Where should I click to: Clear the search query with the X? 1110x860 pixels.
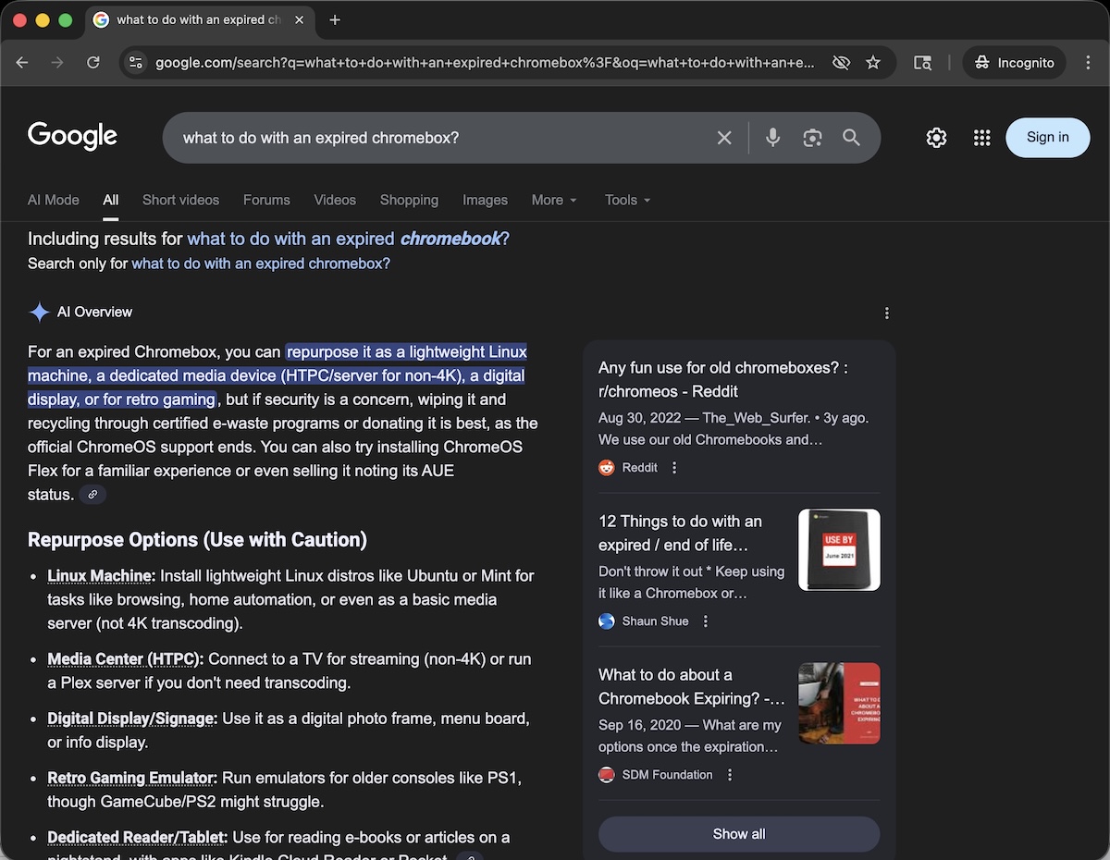point(724,137)
